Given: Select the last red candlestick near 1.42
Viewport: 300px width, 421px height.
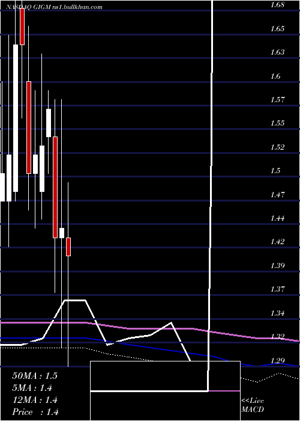Looking at the screenshot, I should (68, 247).
